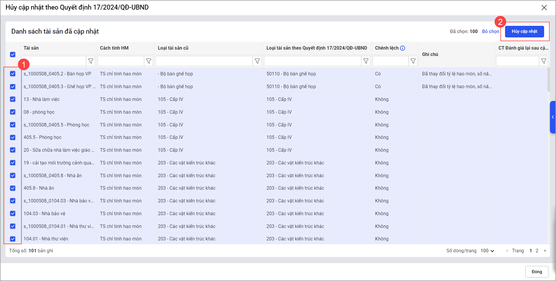
Task: Open the rows-per-page dropdown showing 100
Action: pos(487,251)
